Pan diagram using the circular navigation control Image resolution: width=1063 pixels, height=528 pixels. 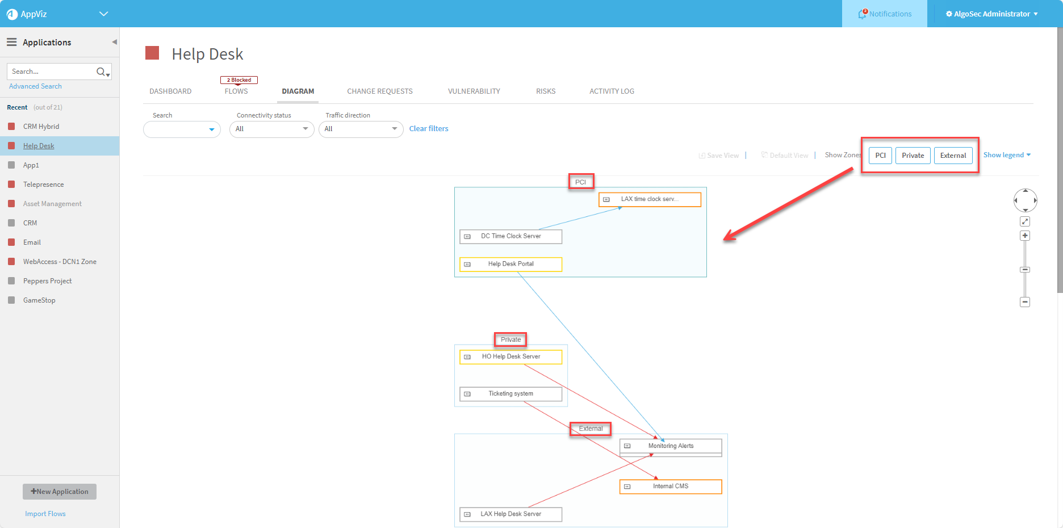click(1025, 200)
